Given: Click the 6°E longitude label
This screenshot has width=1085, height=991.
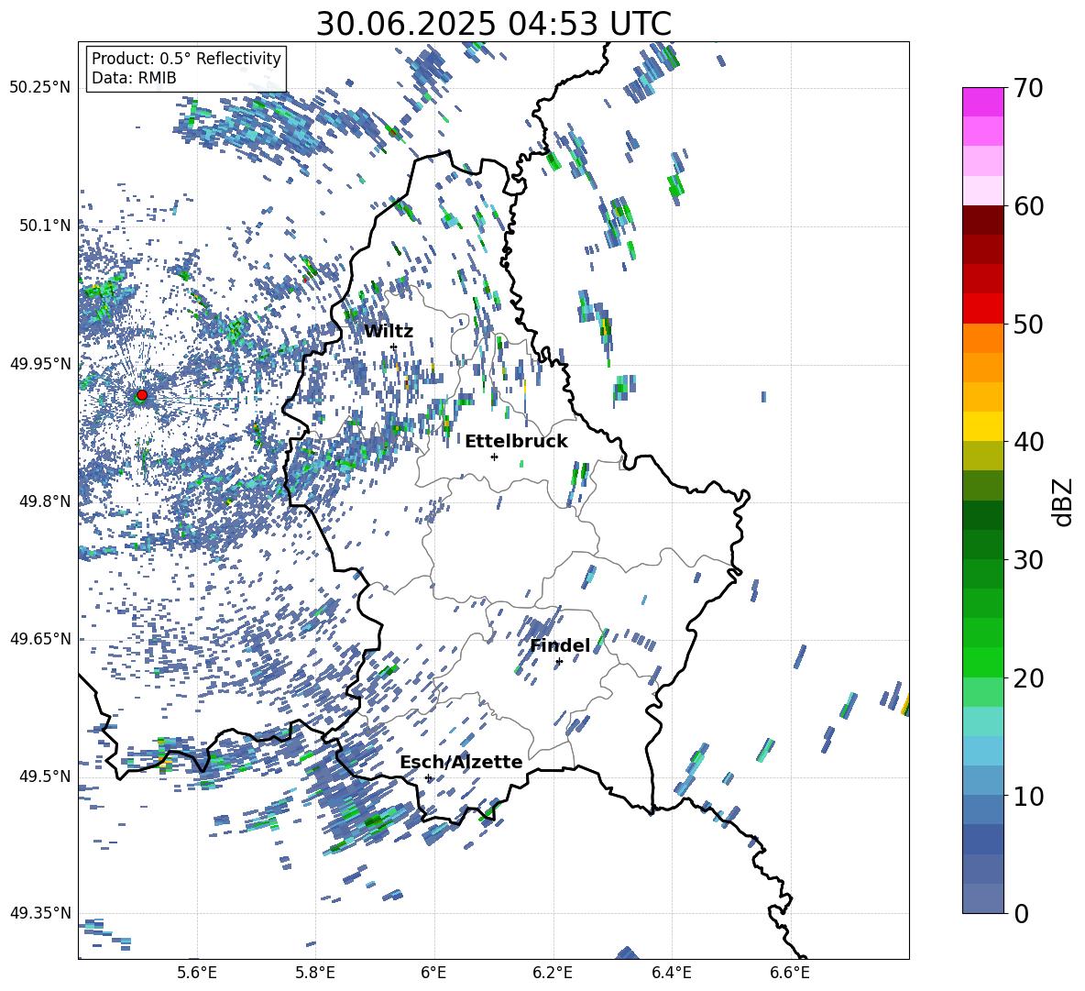Looking at the screenshot, I should (x=433, y=973).
